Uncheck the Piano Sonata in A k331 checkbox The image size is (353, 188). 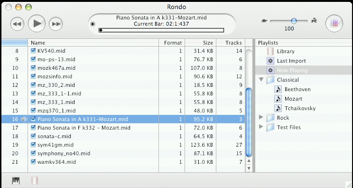point(33,119)
